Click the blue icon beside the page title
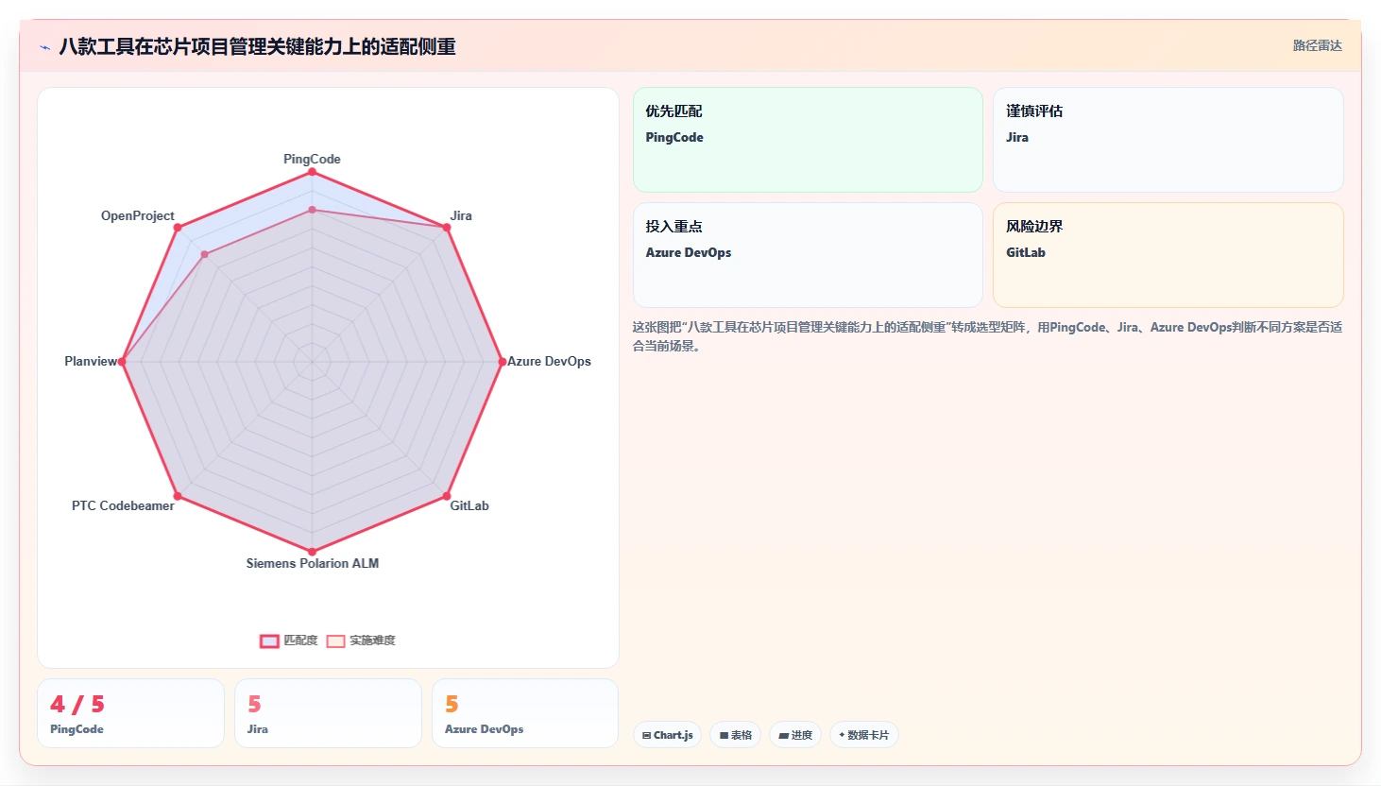 point(44,47)
